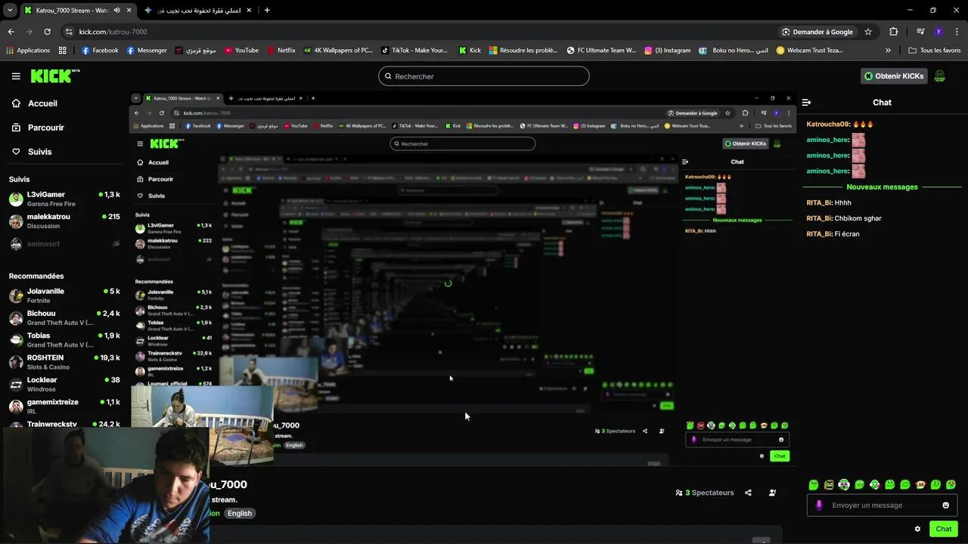This screenshot has height=544, width=968.
Task: Open the apps grid bookmark icon
Action: pos(62,51)
